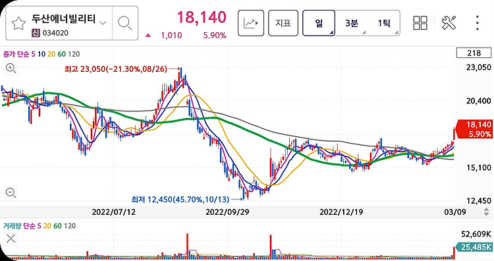
Task: Click the 종가 단순 indicator label
Action: click(x=16, y=54)
